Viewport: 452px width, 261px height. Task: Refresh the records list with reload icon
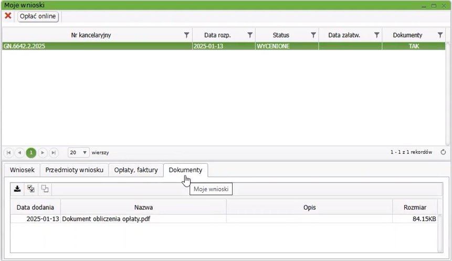(443, 152)
